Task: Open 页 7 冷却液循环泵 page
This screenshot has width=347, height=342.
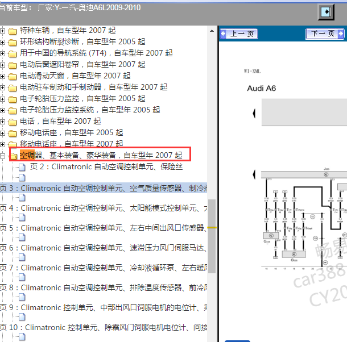Action: click(x=104, y=268)
